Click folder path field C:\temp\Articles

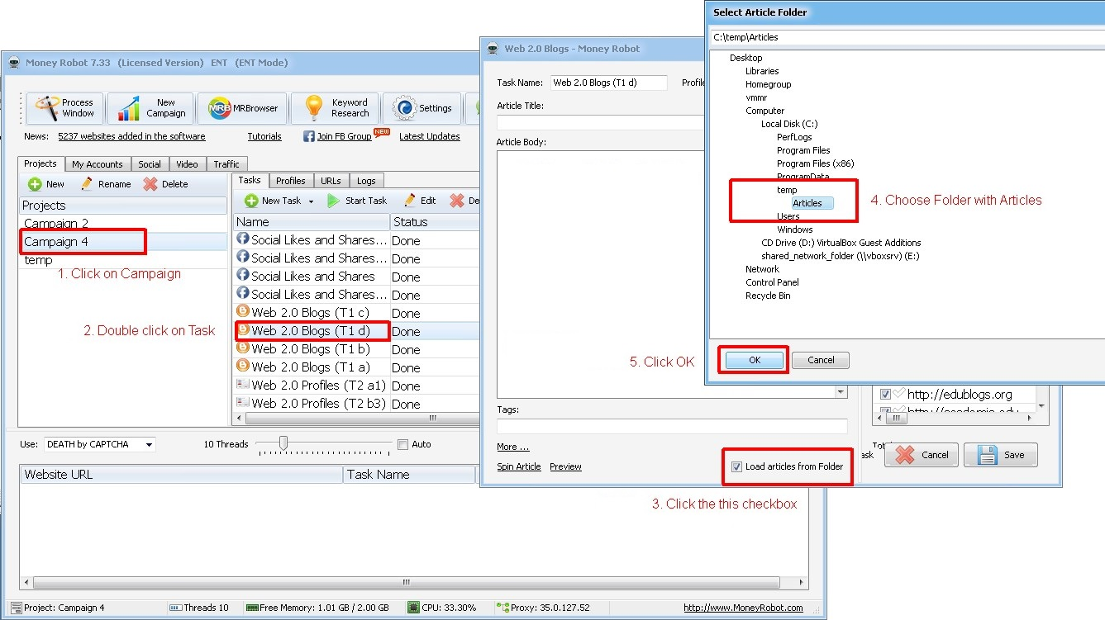click(907, 37)
